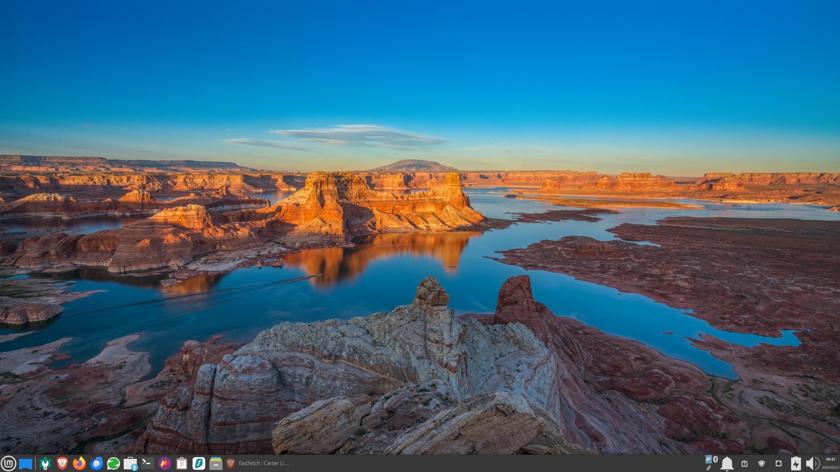Switch to the fastfetch Brave window
The width and height of the screenshot is (840, 472).
click(258, 463)
